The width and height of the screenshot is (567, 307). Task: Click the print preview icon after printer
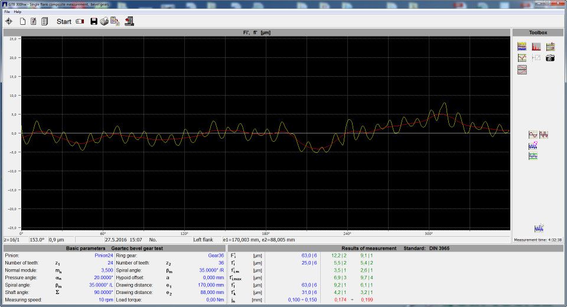pyautogui.click(x=115, y=21)
